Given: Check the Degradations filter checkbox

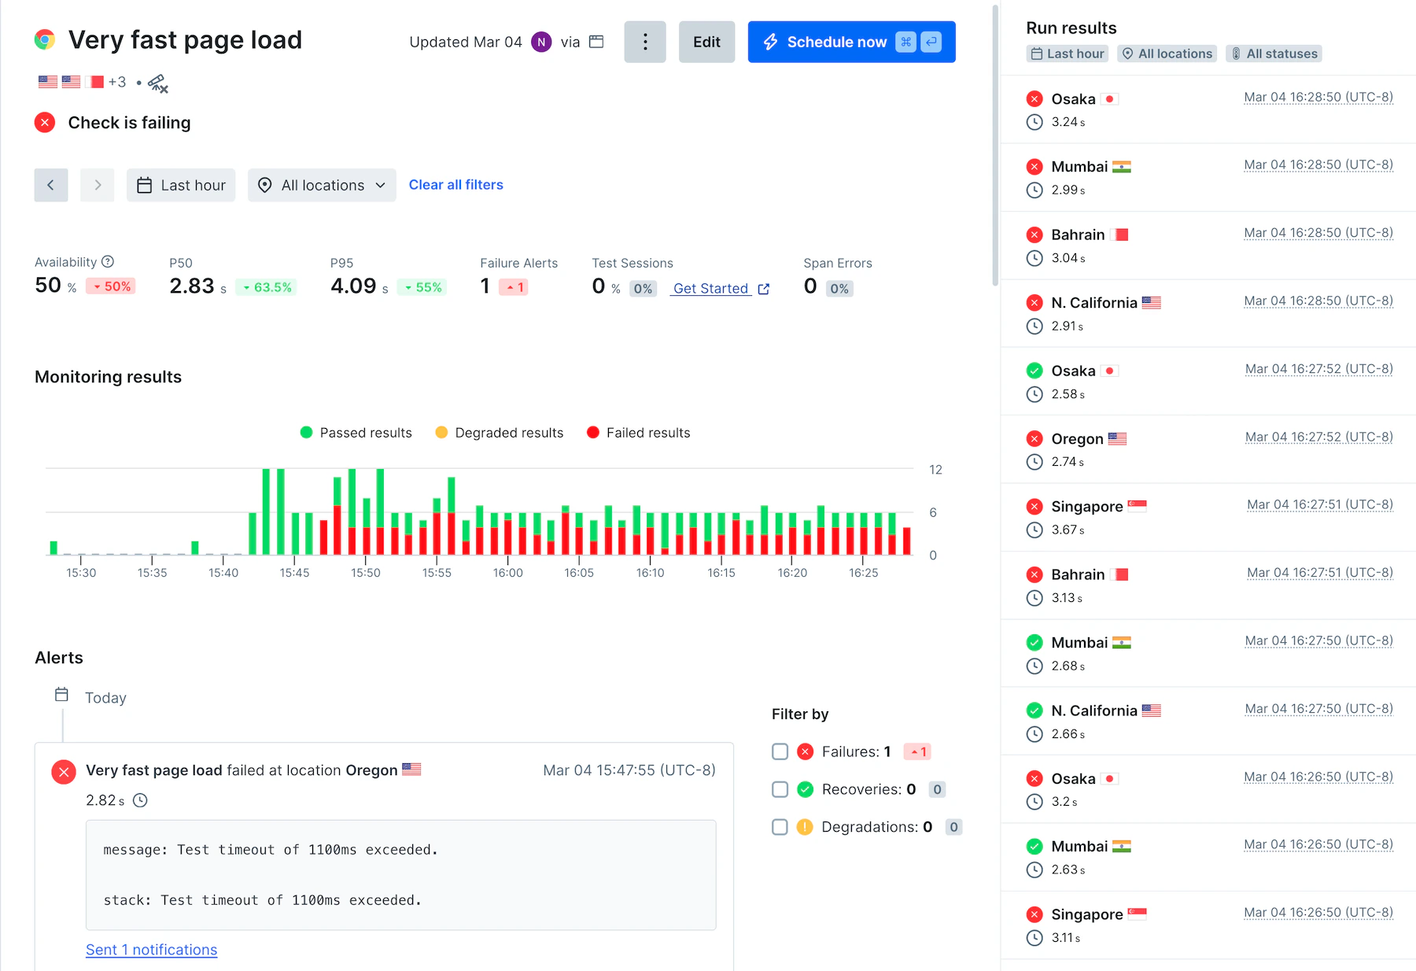Looking at the screenshot, I should [780, 827].
